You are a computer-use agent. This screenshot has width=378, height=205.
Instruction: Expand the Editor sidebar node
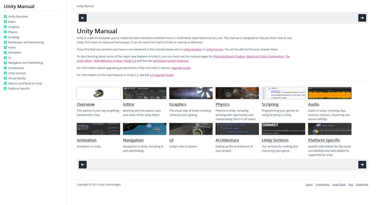[5, 22]
